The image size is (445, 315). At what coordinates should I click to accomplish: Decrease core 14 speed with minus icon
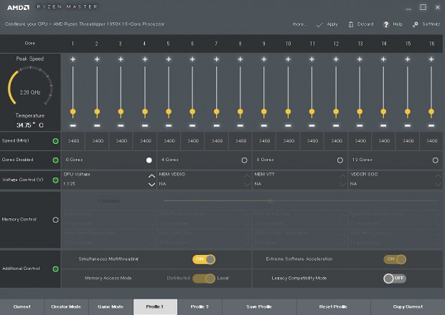pyautogui.click(x=383, y=125)
